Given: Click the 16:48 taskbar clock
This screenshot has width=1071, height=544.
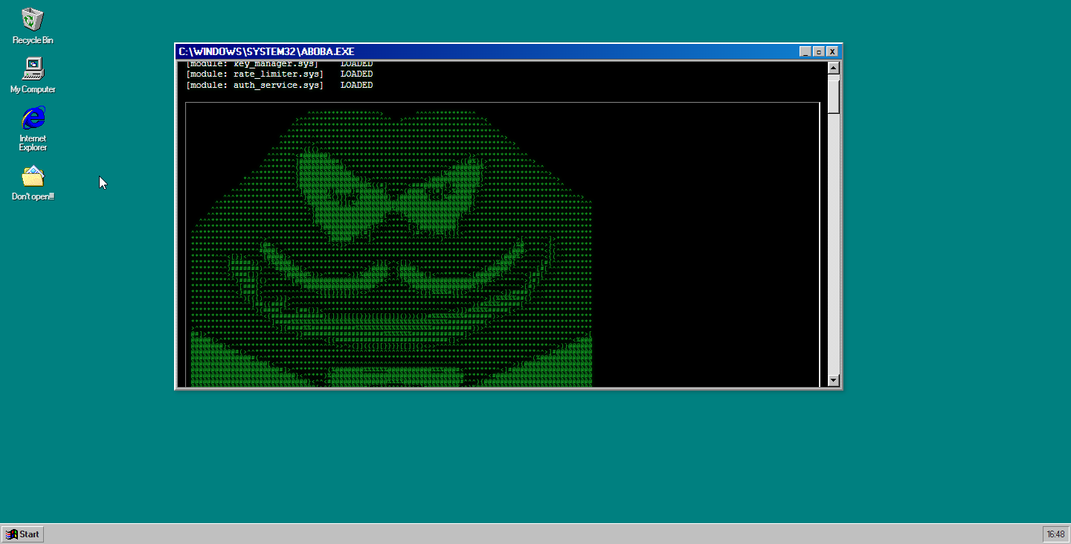Looking at the screenshot, I should [x=1055, y=534].
